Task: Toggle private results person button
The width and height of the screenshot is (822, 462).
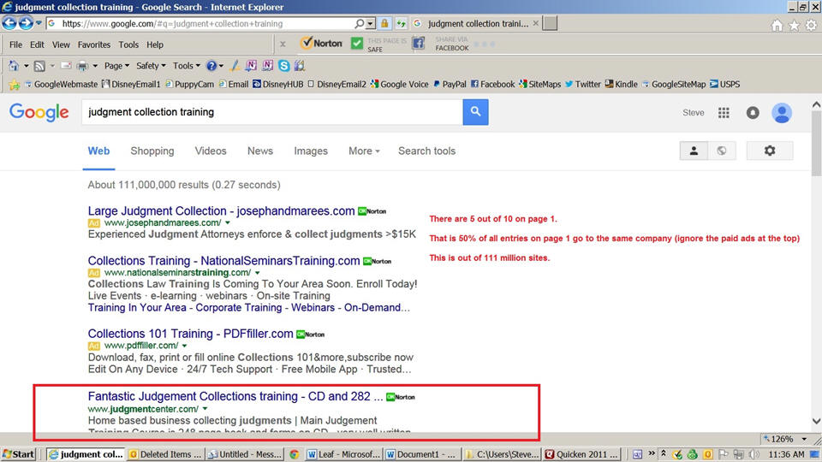Action: click(694, 151)
